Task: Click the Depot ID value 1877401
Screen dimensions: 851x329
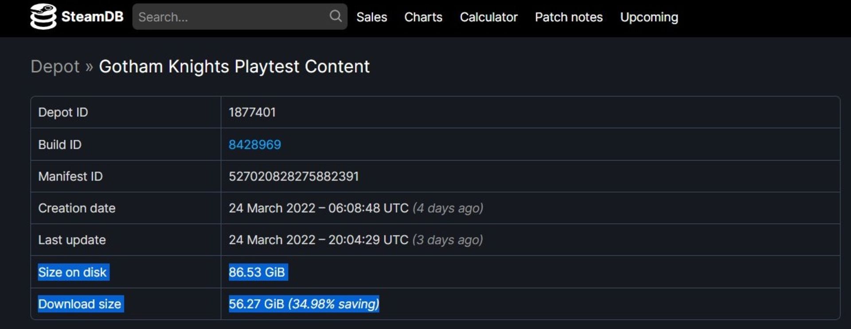Action: click(x=252, y=112)
